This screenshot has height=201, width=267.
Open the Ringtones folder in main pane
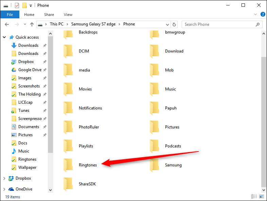80,165
